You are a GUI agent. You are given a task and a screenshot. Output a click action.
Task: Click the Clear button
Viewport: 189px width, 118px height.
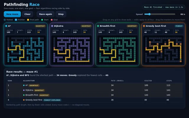pyautogui.click(x=27, y=14)
